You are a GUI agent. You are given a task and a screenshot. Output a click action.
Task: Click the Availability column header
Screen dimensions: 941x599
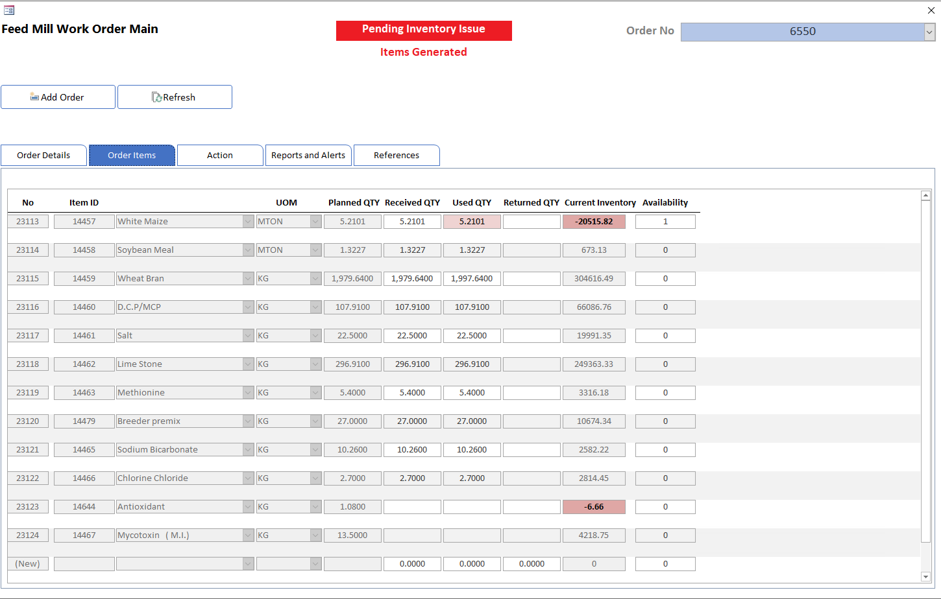pyautogui.click(x=665, y=203)
